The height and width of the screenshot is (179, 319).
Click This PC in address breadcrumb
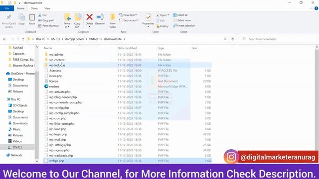40,39
